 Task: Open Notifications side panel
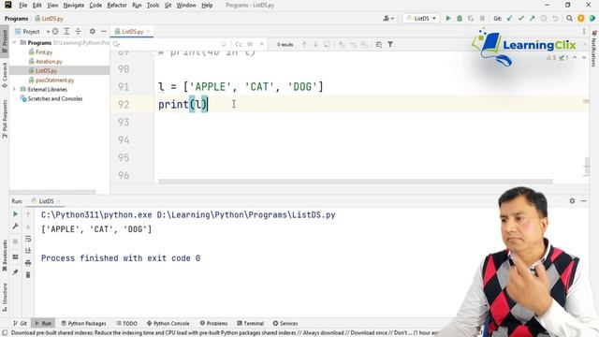tap(594, 49)
